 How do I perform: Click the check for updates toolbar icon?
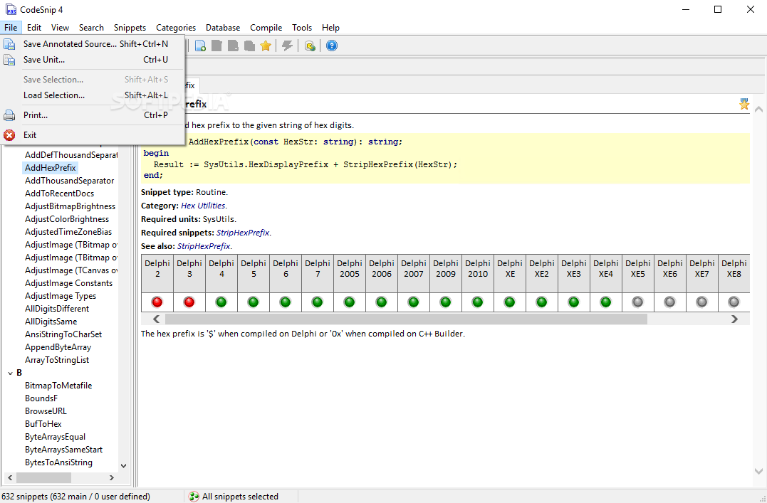[310, 46]
